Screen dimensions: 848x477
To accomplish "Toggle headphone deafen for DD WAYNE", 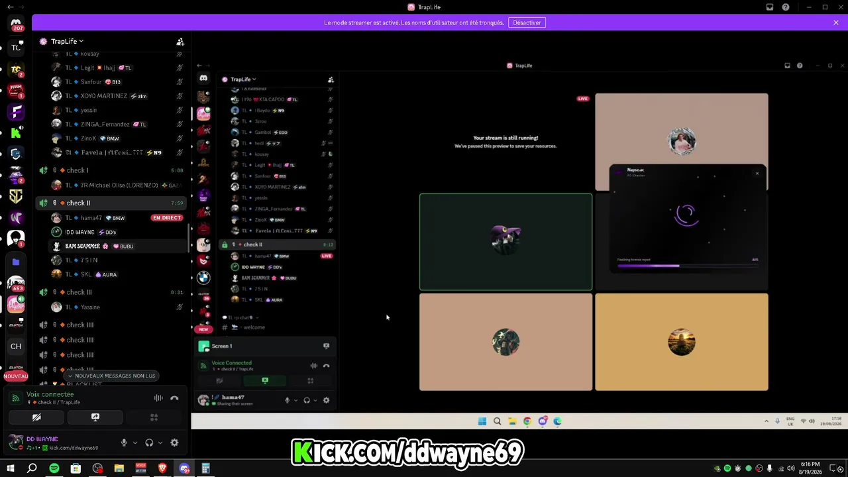I will pos(149,443).
